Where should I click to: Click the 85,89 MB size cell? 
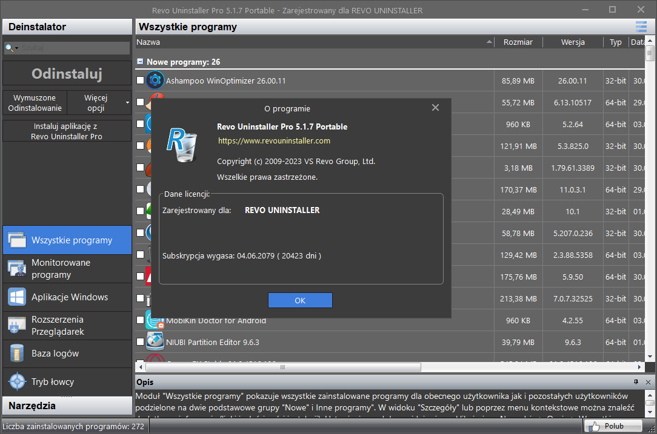click(518, 81)
